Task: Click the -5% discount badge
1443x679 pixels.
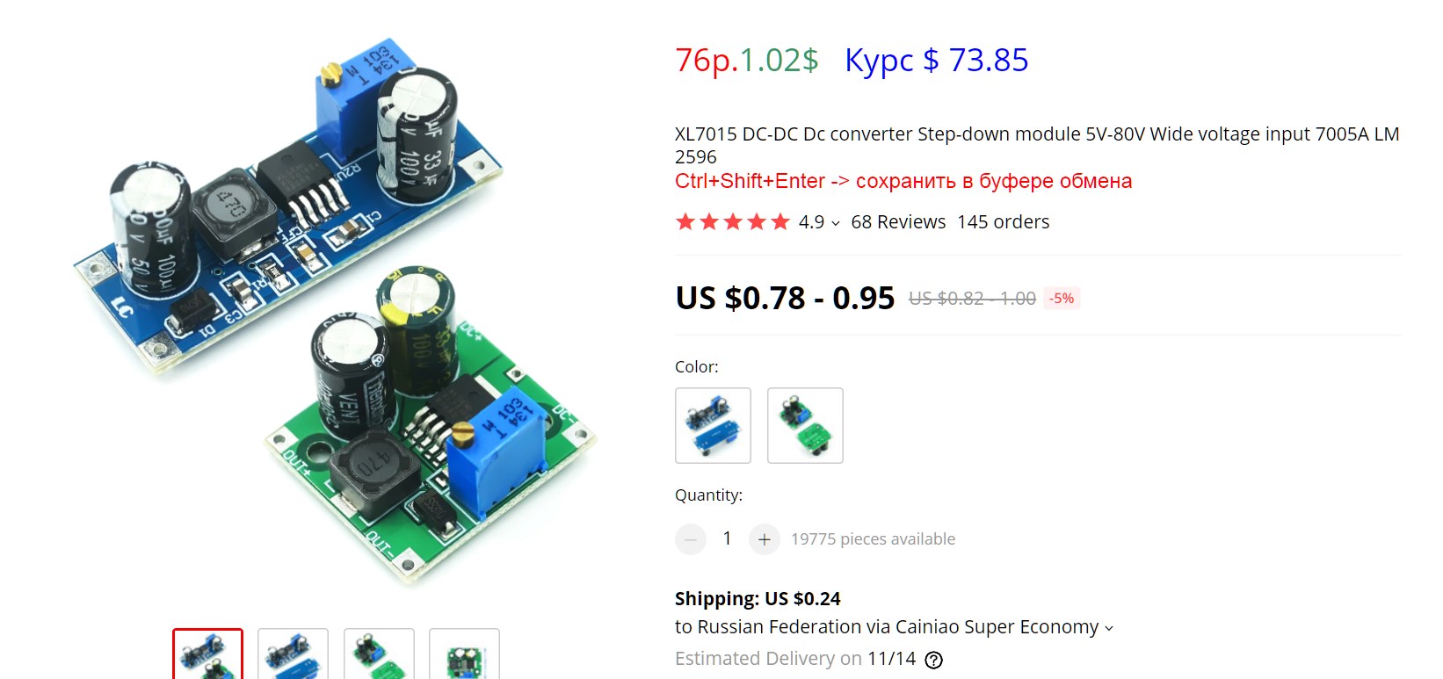Action: click(1062, 299)
